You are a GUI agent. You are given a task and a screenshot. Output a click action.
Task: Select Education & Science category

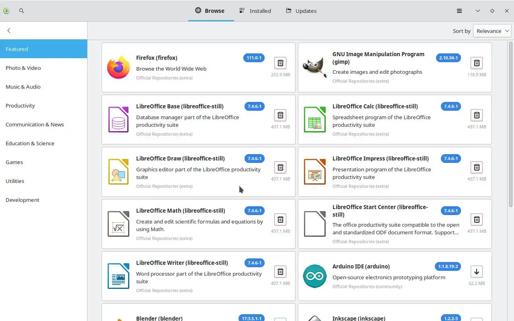(43, 143)
